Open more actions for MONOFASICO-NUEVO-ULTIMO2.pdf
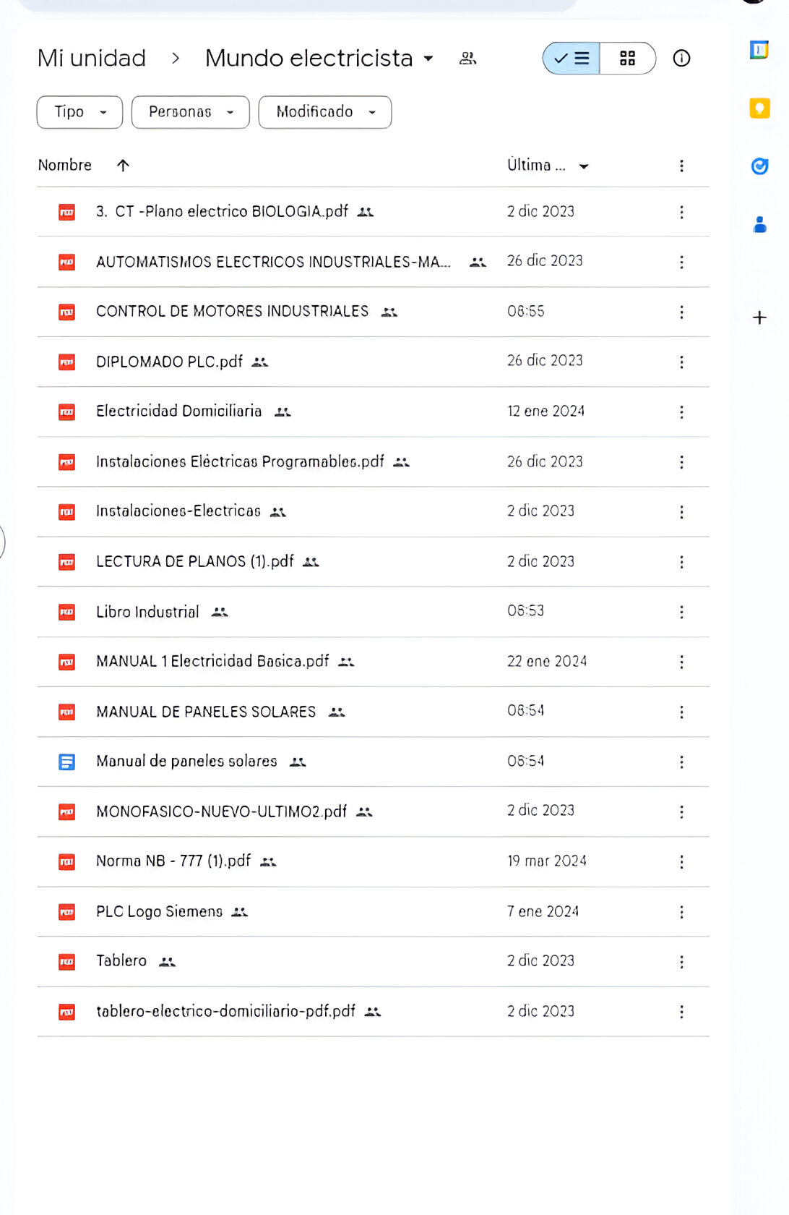This screenshot has height=1215, width=789. click(x=681, y=811)
